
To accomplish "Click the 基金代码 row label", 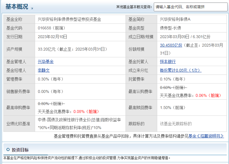I will click(x=14, y=28).
